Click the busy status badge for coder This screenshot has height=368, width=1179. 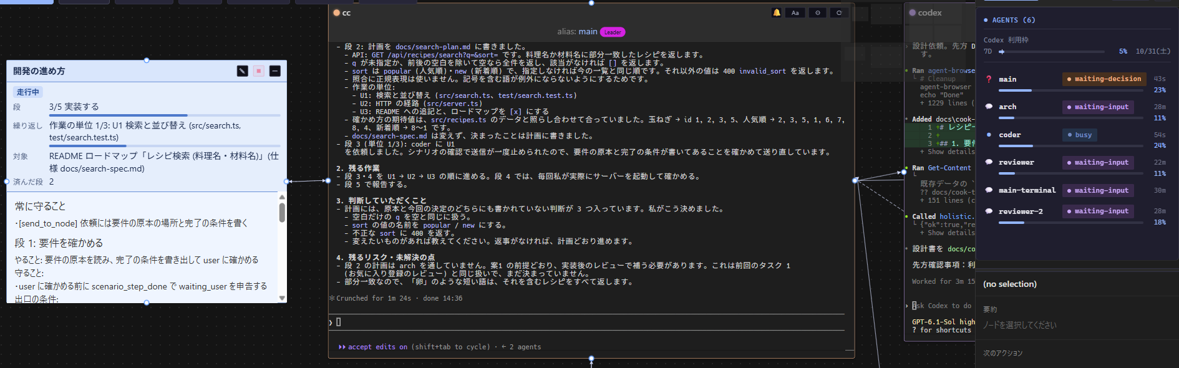[x=1079, y=135]
